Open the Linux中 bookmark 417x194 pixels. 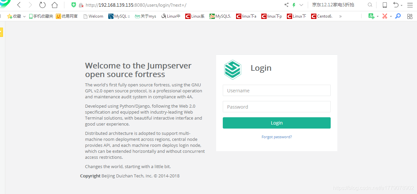pyautogui.click(x=171, y=16)
